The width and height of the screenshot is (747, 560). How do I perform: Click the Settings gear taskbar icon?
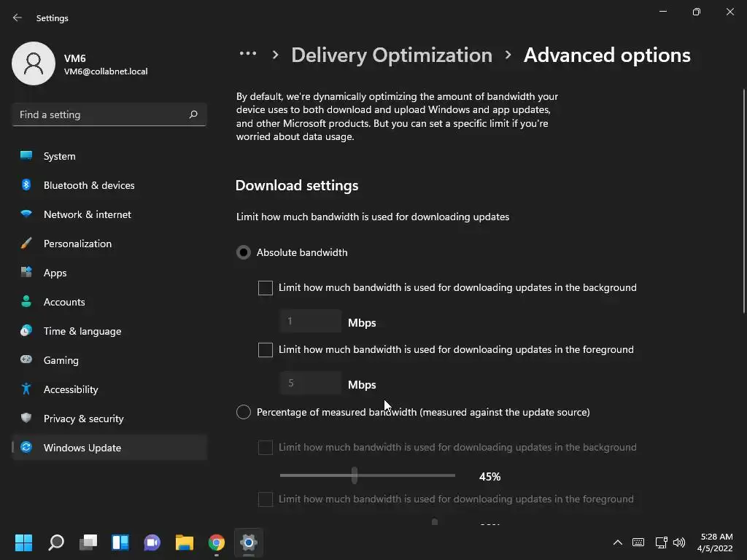(x=248, y=542)
